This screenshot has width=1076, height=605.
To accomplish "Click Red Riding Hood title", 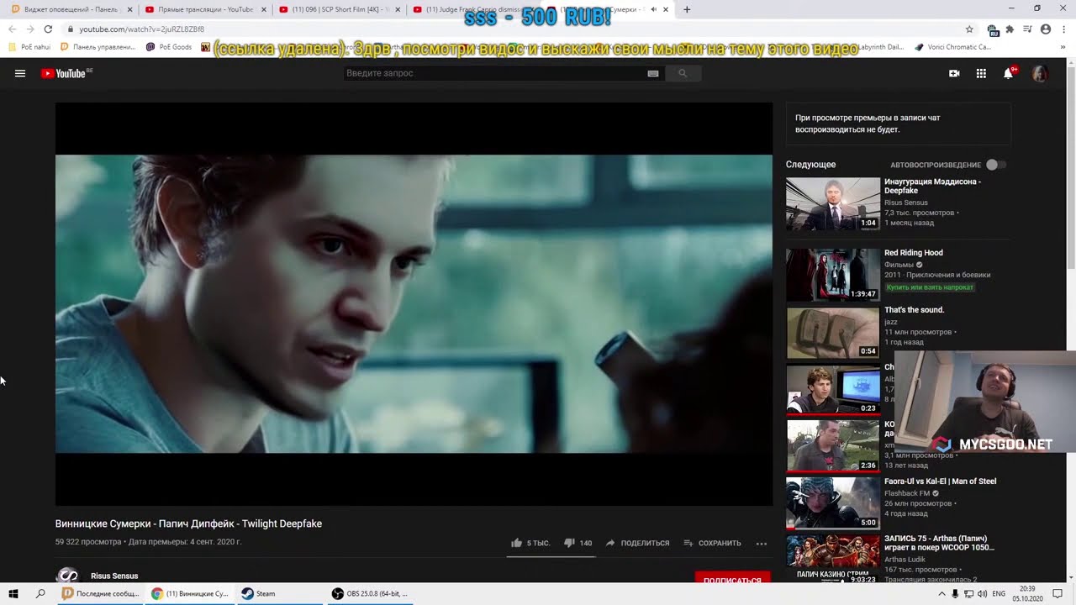I will click(914, 253).
